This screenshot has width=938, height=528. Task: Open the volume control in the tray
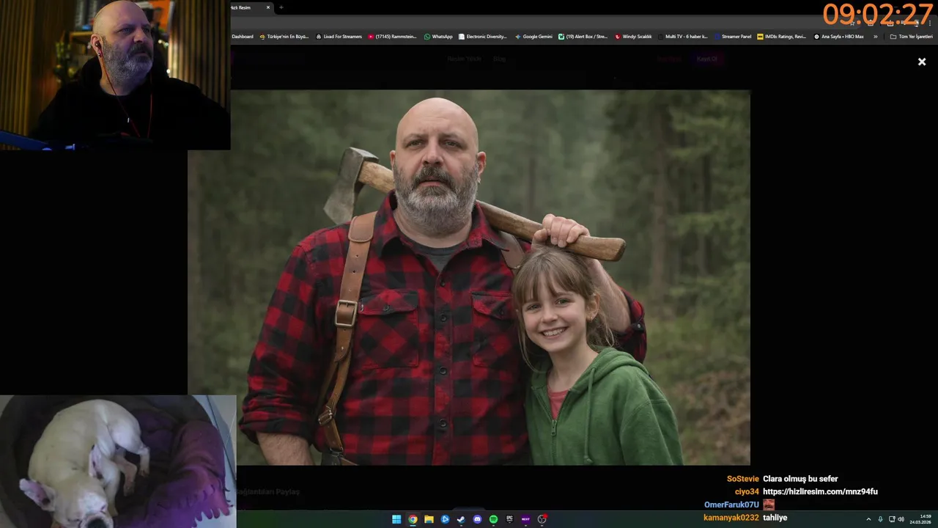pyautogui.click(x=901, y=519)
